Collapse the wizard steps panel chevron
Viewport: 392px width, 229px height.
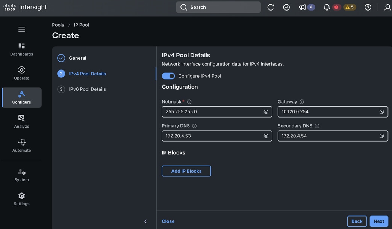coord(145,221)
